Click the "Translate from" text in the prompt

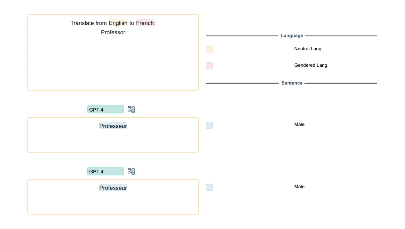click(x=89, y=23)
